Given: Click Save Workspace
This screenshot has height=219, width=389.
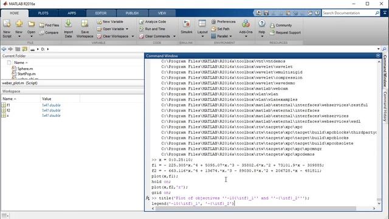Looking at the screenshot, I should point(84,29).
